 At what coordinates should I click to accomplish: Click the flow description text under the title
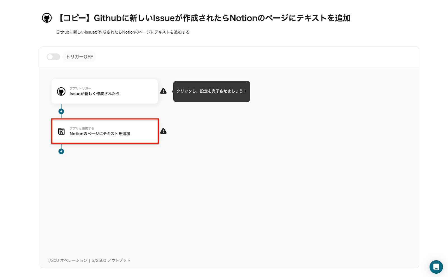point(123,32)
